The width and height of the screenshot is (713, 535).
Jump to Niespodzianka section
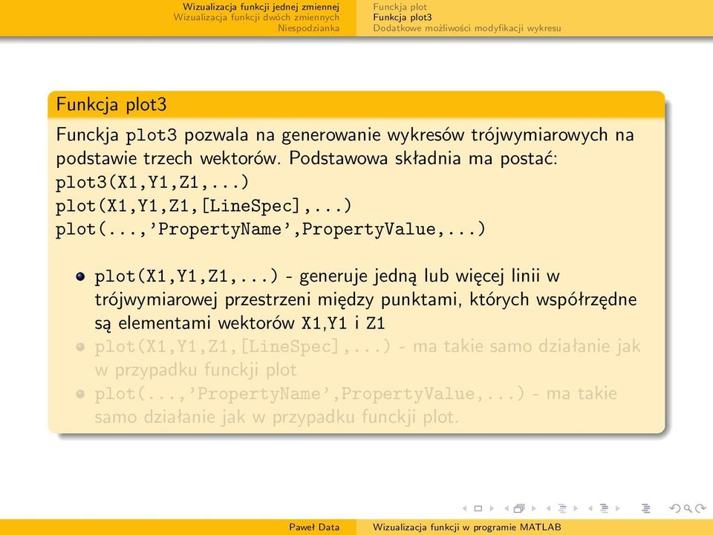point(309,28)
